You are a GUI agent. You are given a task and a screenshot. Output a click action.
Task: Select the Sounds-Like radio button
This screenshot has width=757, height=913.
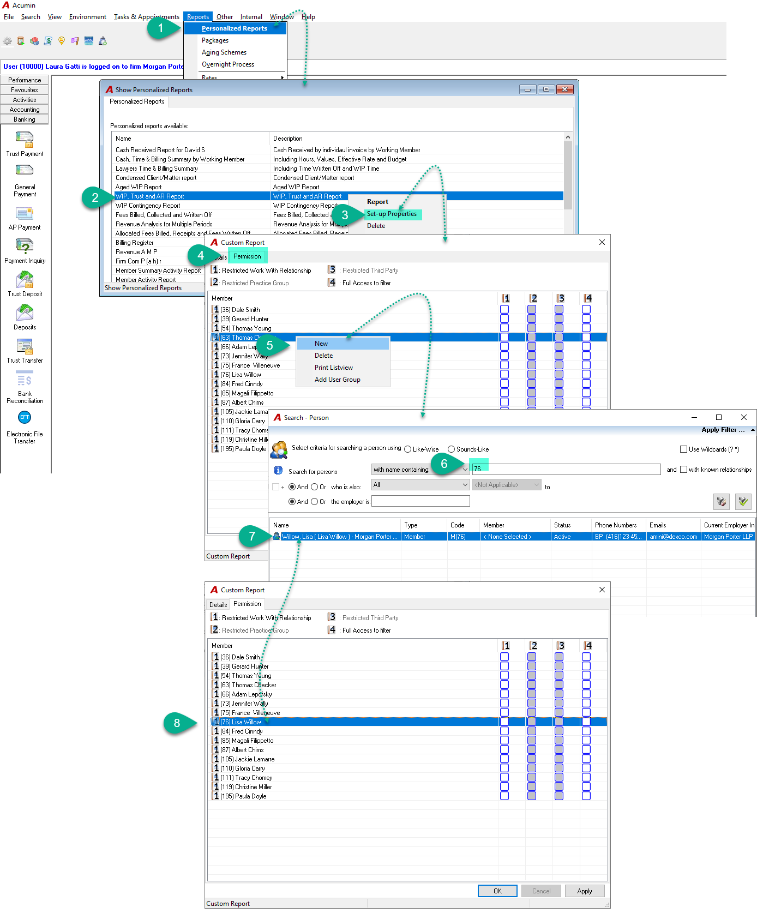tap(451, 449)
